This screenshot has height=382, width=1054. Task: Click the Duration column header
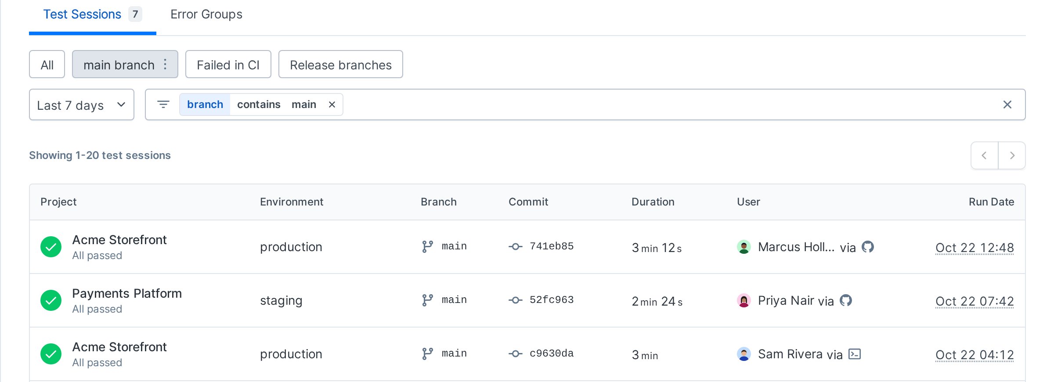pos(653,202)
